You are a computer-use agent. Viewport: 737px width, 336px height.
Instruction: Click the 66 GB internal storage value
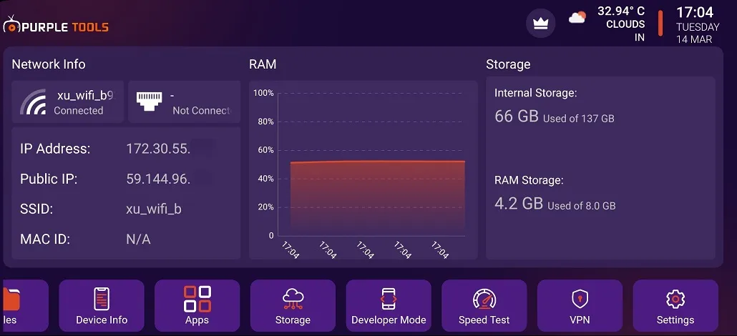(517, 116)
